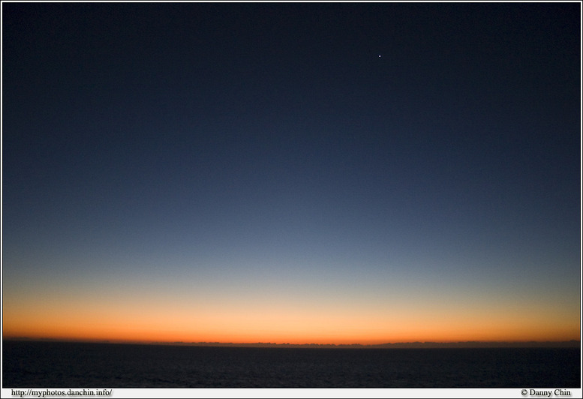Click the sea at the bottom-left of photo
583x399 pixels.
pyautogui.click(x=38, y=371)
